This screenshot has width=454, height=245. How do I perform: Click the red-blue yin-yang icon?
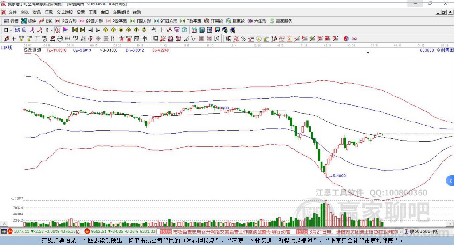(346, 39)
